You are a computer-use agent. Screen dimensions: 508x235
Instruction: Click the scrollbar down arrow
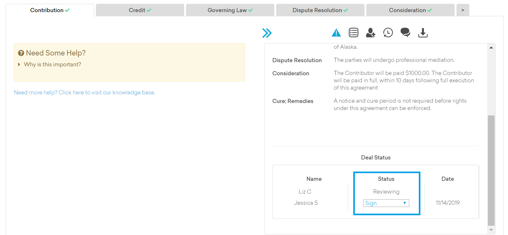[x=491, y=230]
